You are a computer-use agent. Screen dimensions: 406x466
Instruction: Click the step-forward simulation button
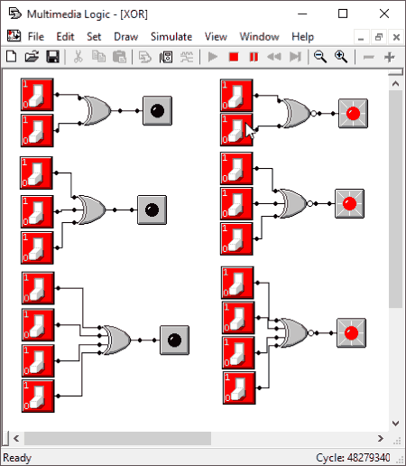(295, 57)
